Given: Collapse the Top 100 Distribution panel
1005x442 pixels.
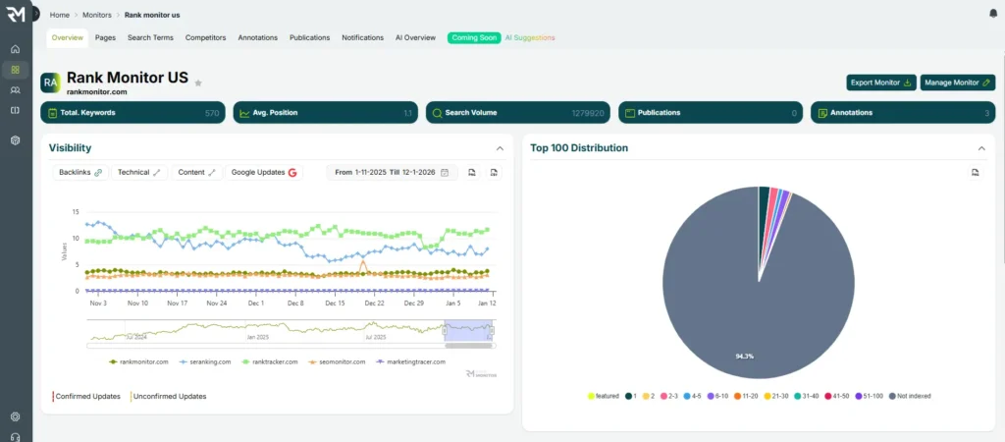Looking at the screenshot, I should 981,148.
